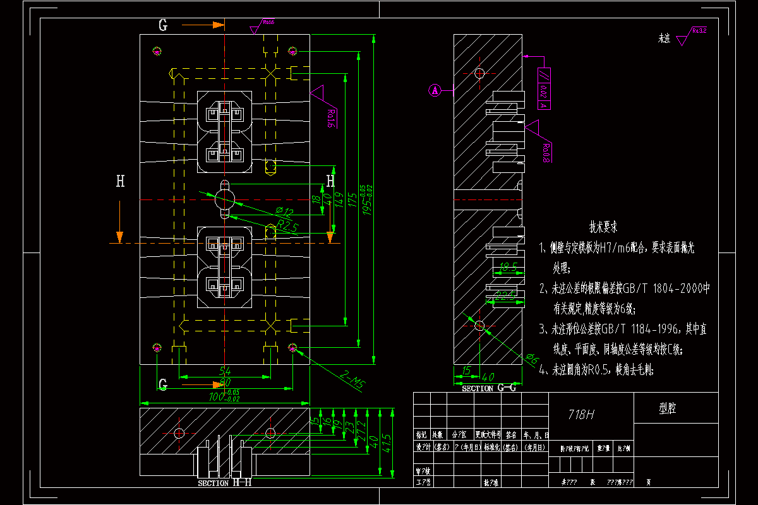This screenshot has width=758, height=505.
Task: Click the 41.5 dimension beside section H-H
Action: (x=387, y=444)
